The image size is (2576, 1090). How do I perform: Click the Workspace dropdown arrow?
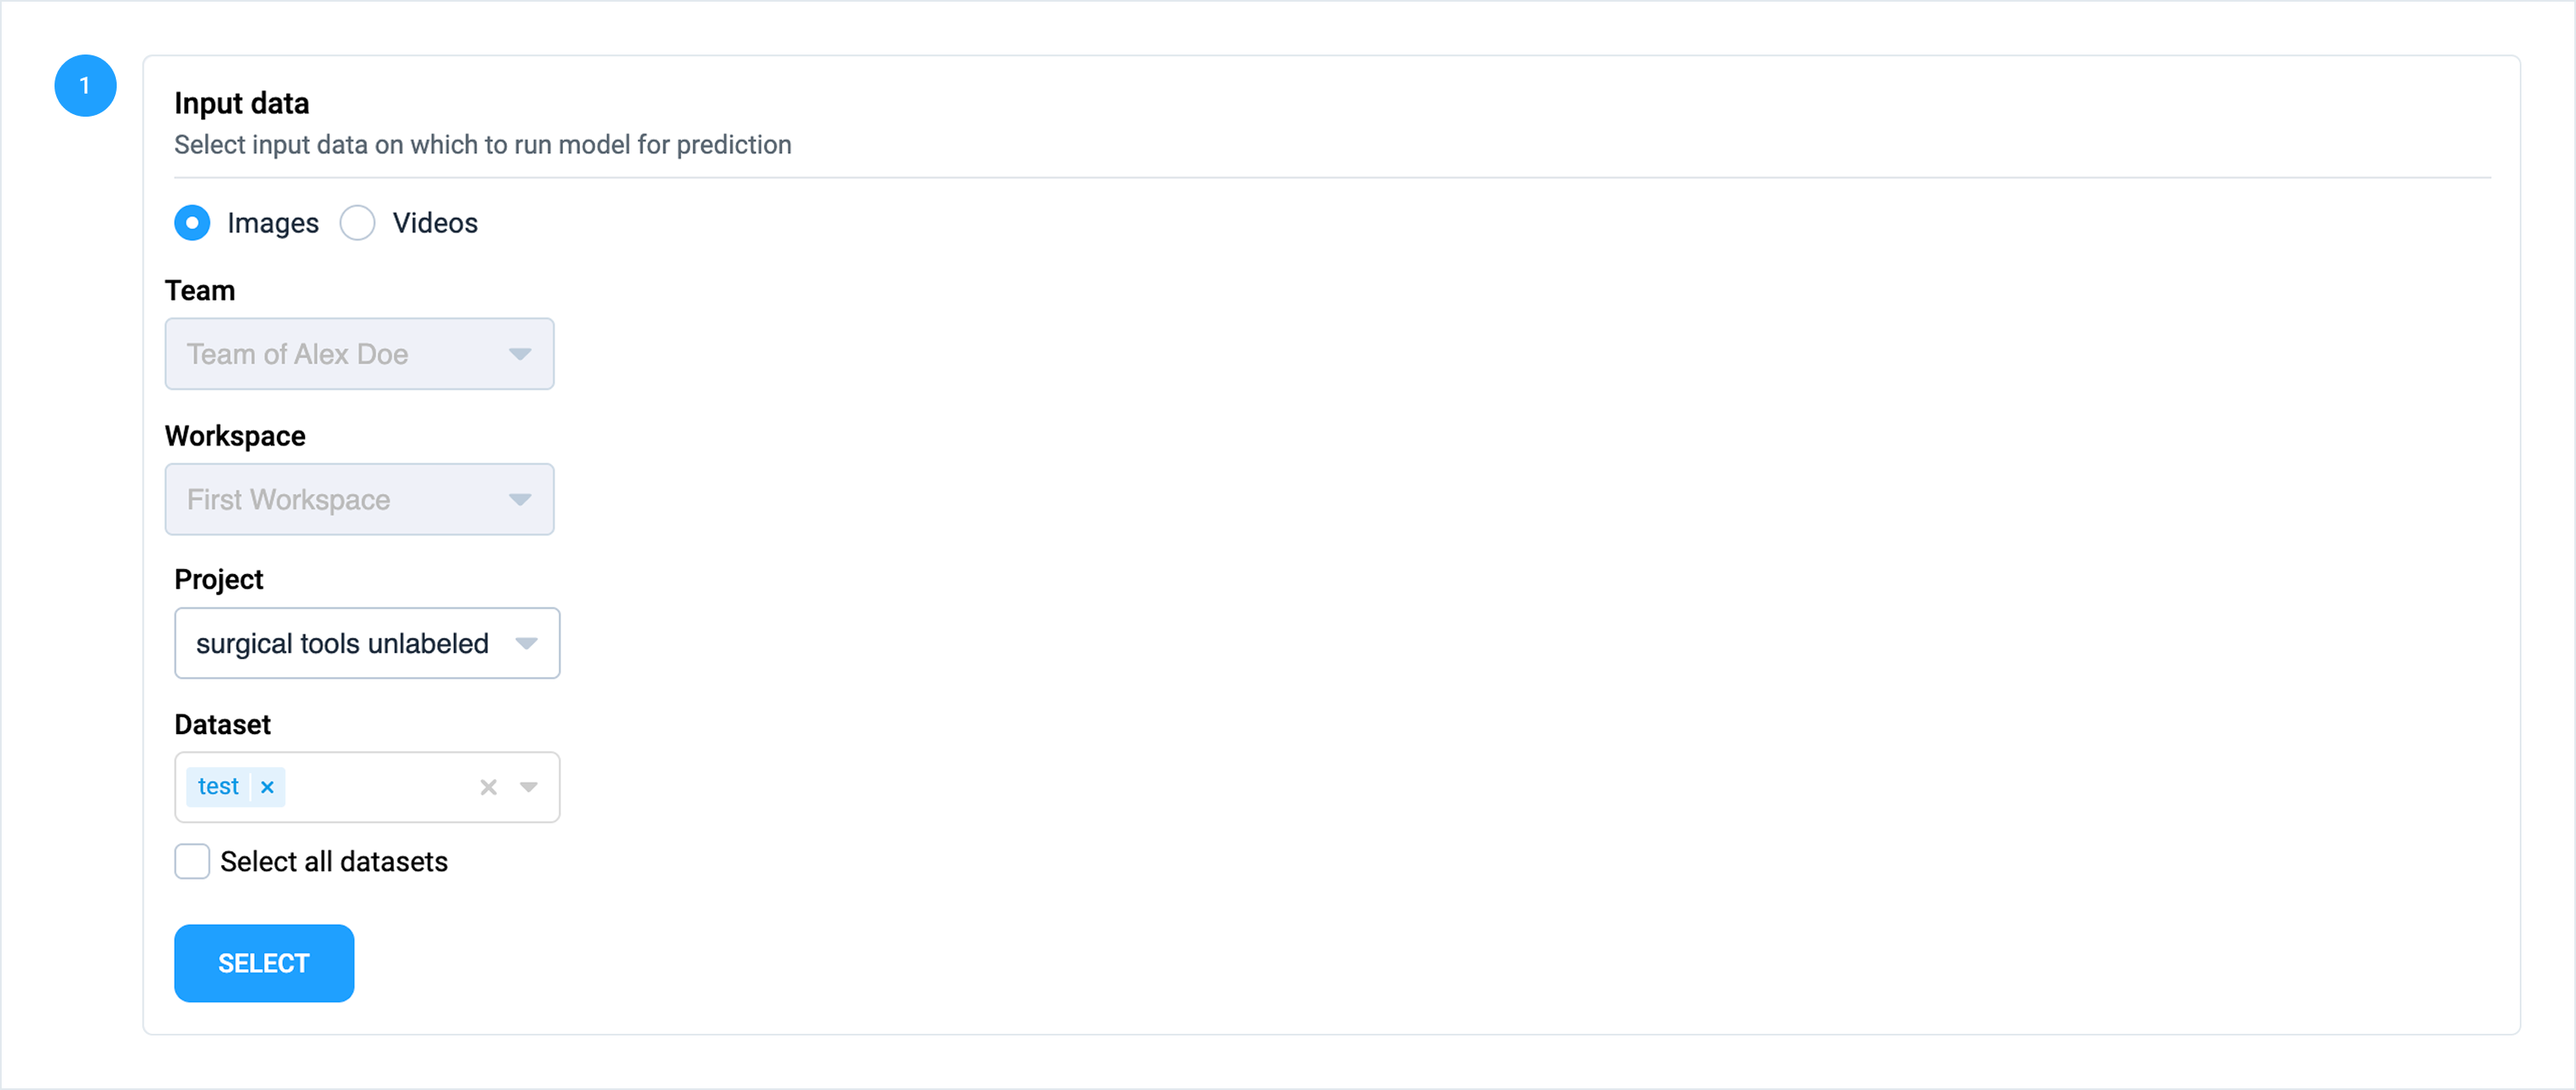(520, 499)
